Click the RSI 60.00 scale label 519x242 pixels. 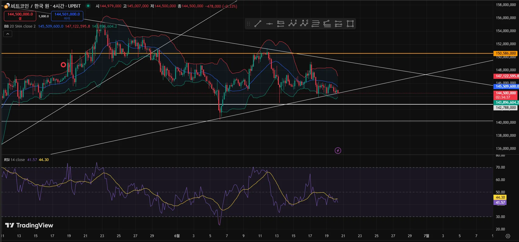click(x=500, y=180)
